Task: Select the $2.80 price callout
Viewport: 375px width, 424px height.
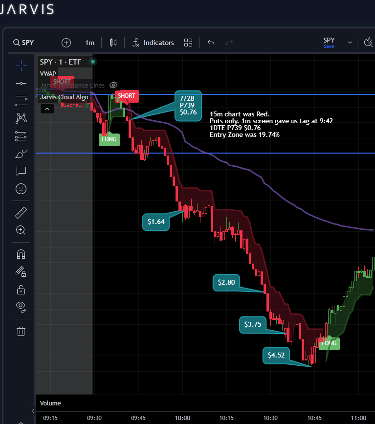Action: coord(226,282)
